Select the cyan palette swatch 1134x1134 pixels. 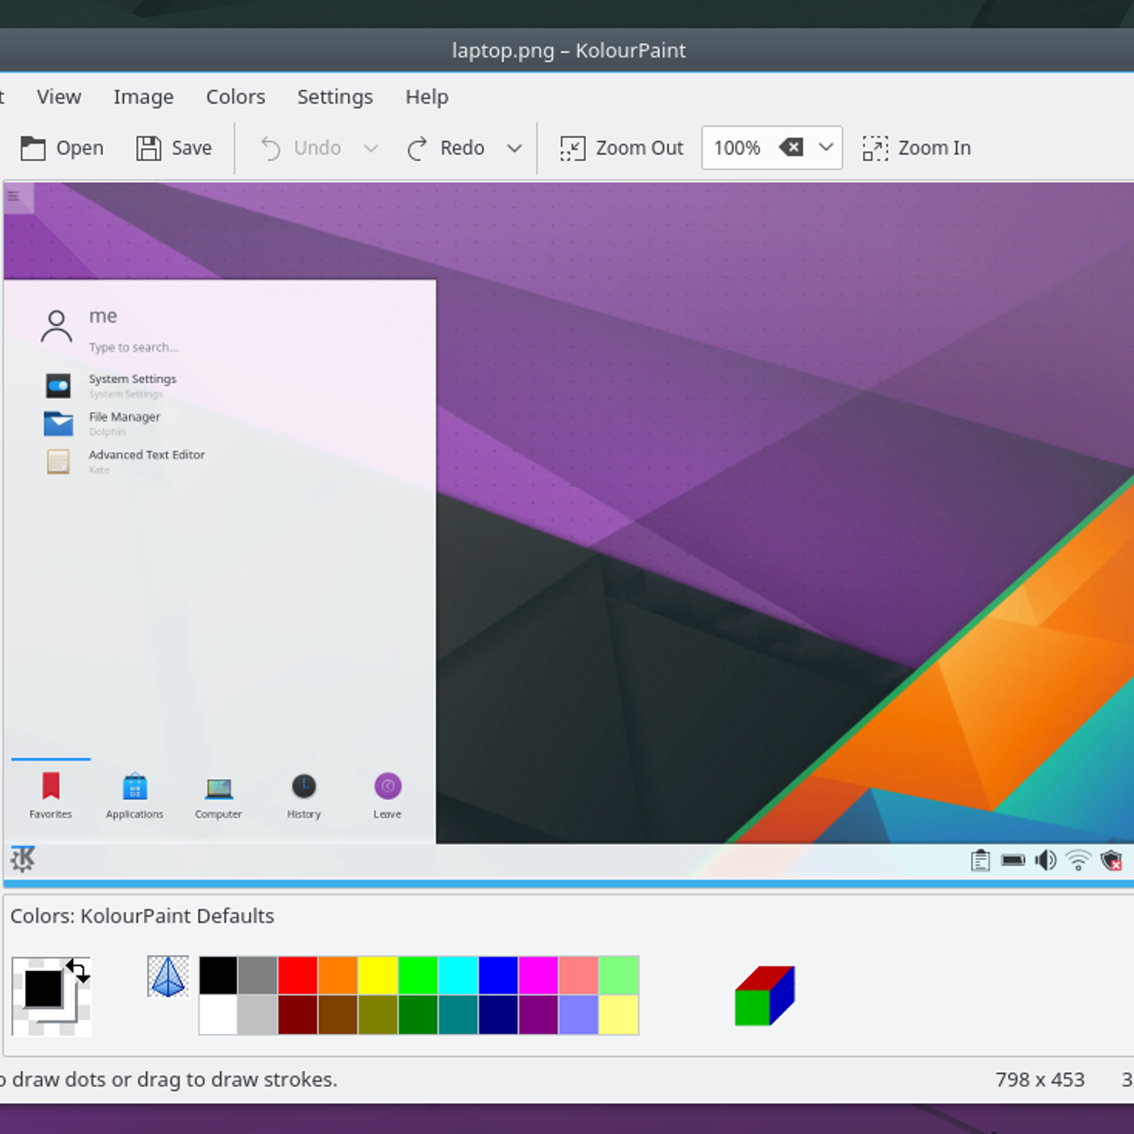click(458, 975)
